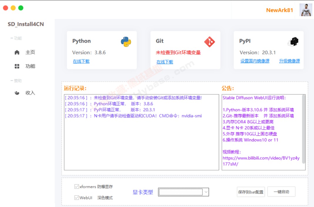Click the 显卡类型 label

[x=143, y=192]
